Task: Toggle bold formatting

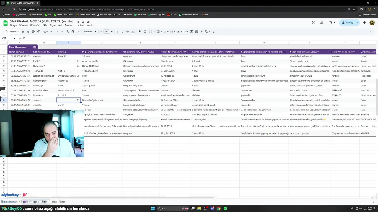Action: (118, 32)
